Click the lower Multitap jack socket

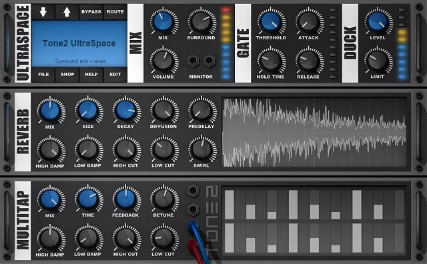[193, 209]
